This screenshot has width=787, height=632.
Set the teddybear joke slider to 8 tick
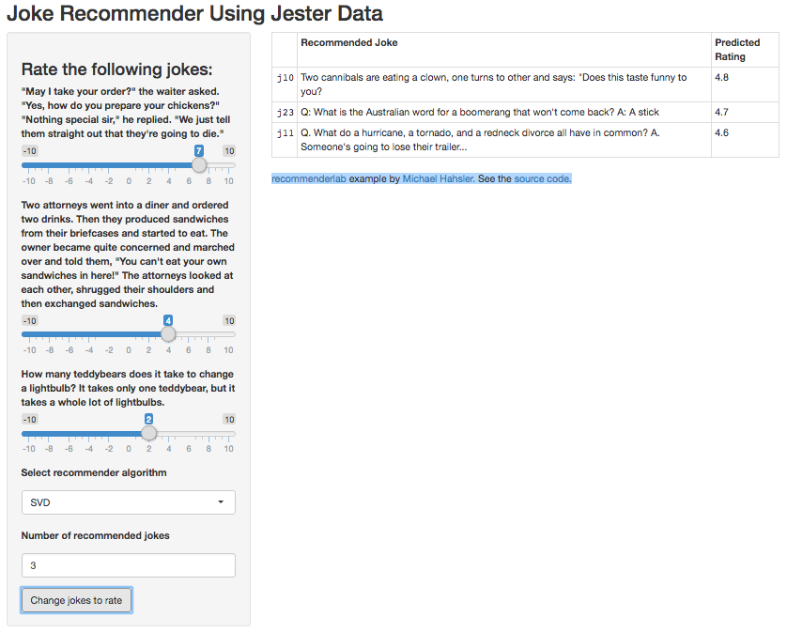(208, 433)
